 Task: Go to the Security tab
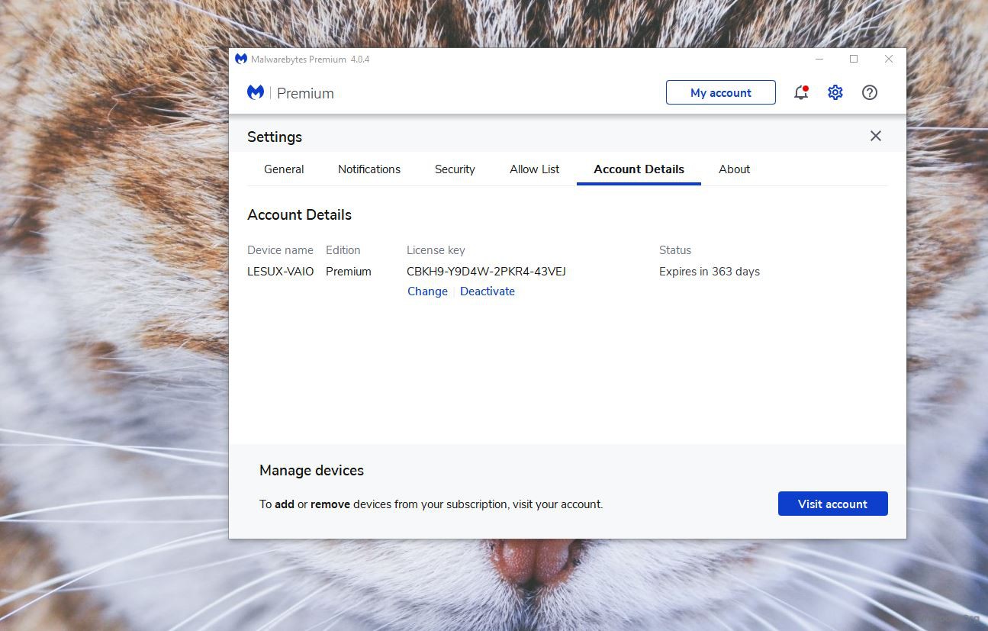coord(455,169)
